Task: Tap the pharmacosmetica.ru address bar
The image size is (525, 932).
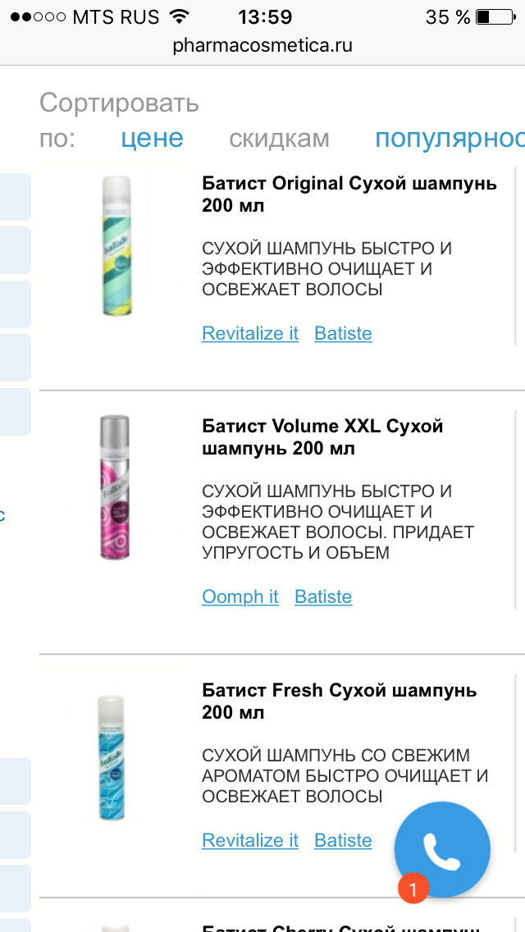Action: point(262,46)
